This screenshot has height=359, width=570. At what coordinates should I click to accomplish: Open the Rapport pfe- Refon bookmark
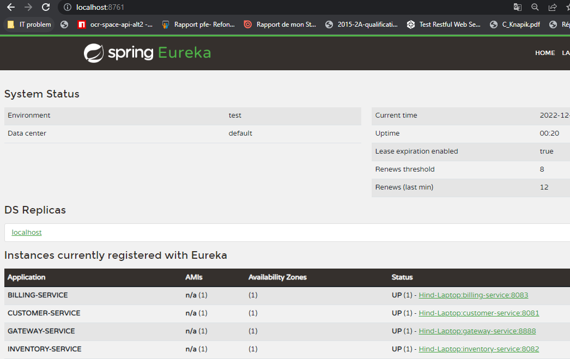pyautogui.click(x=198, y=25)
